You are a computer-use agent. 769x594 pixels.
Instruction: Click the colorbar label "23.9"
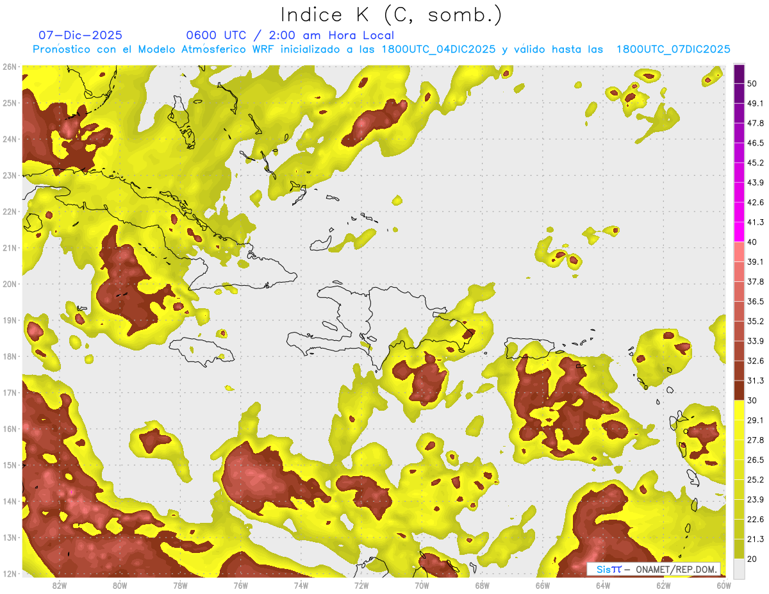pyautogui.click(x=755, y=499)
